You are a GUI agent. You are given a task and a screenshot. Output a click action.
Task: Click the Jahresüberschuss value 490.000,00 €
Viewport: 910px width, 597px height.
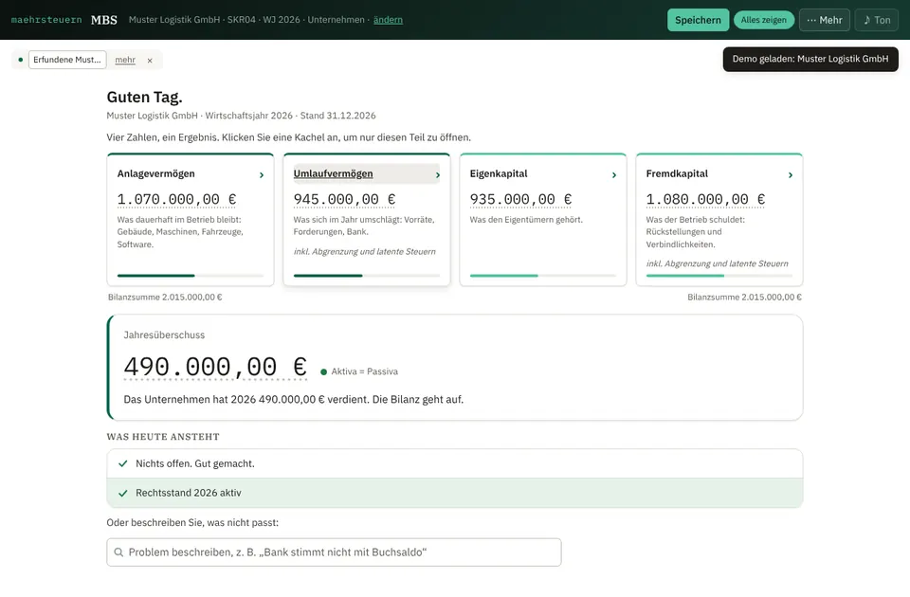pyautogui.click(x=215, y=367)
